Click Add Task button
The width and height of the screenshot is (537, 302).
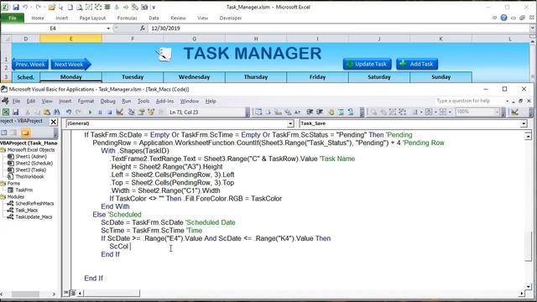point(417,64)
